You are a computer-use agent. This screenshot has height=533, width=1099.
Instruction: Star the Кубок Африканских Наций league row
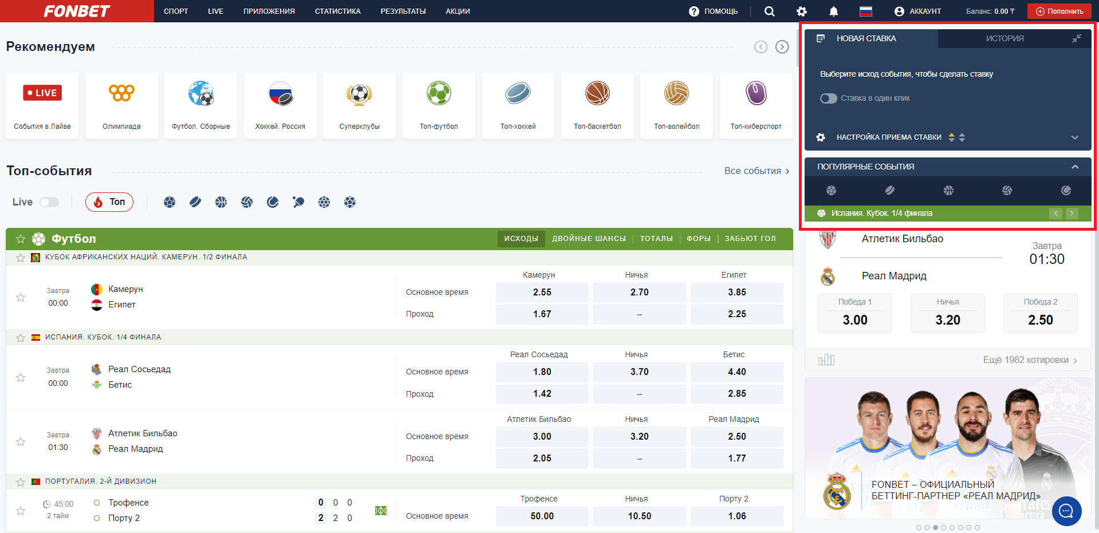pyautogui.click(x=21, y=258)
